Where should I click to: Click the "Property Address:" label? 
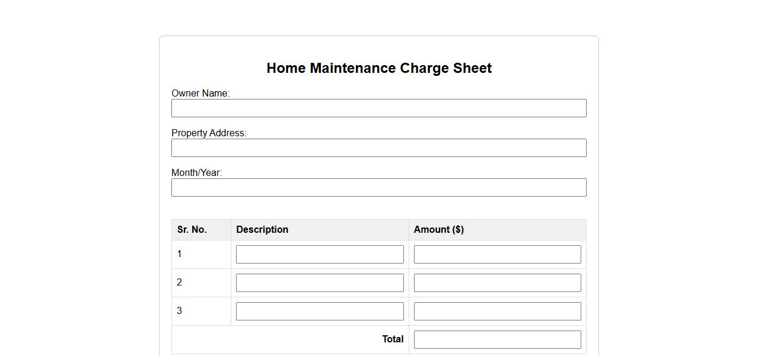coord(209,133)
